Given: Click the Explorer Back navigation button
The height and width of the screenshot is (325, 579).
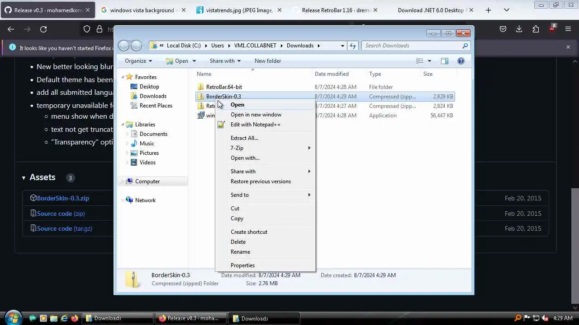Looking at the screenshot, I should tap(123, 46).
